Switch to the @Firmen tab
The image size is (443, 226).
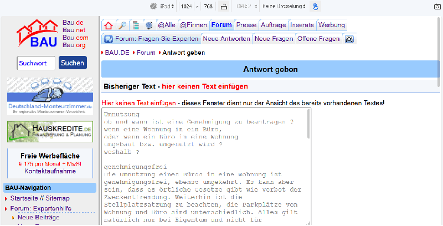coord(193,25)
